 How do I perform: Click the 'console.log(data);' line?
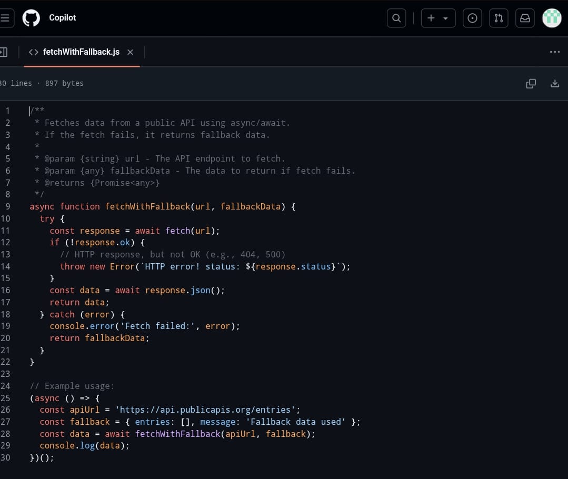coord(84,446)
